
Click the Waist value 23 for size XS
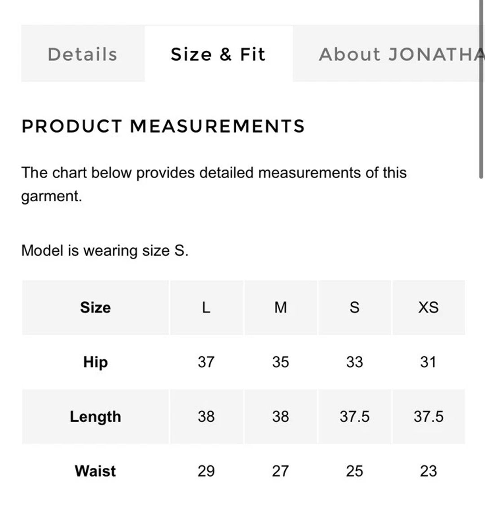click(x=428, y=471)
